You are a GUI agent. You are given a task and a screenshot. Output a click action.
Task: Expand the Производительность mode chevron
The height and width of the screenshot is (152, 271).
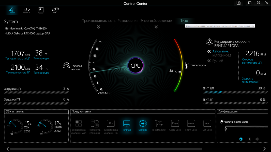click(x=99, y=27)
